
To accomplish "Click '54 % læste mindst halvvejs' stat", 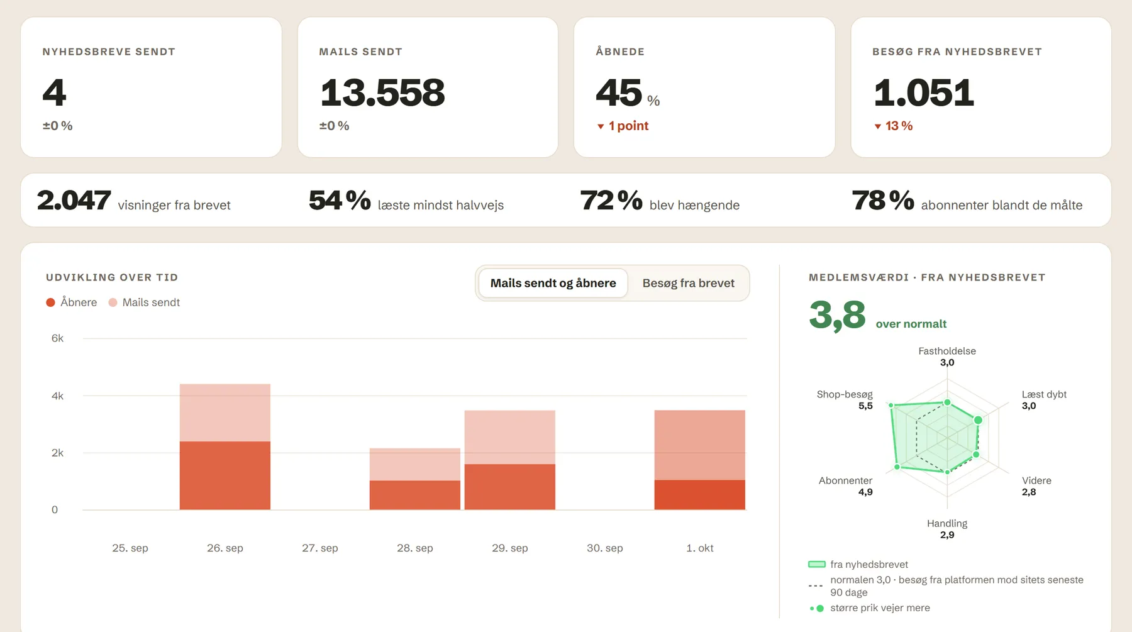I will 406,201.
